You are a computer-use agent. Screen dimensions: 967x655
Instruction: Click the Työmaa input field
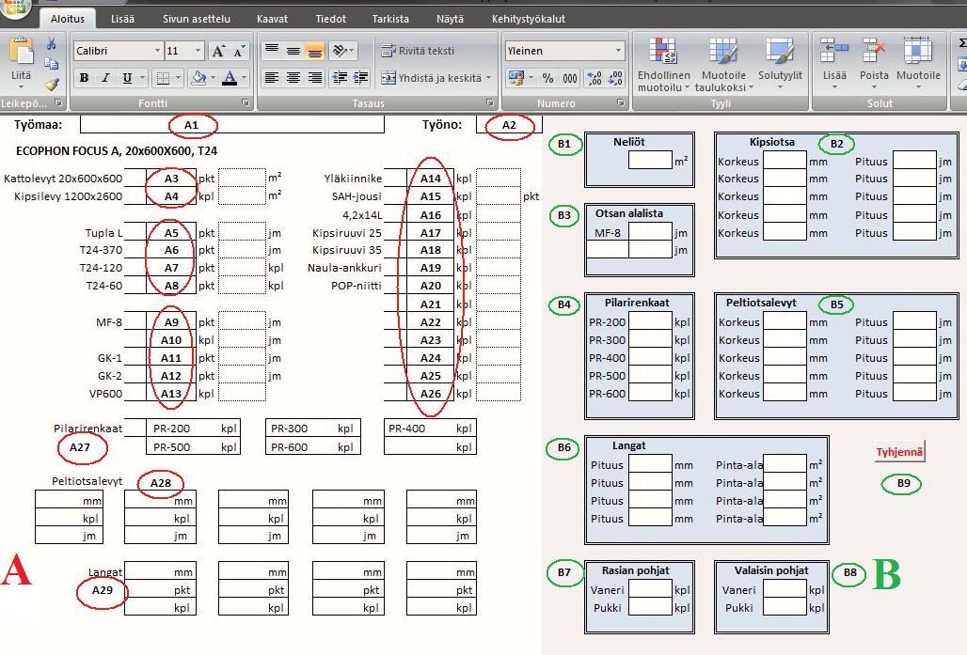pyautogui.click(x=232, y=124)
